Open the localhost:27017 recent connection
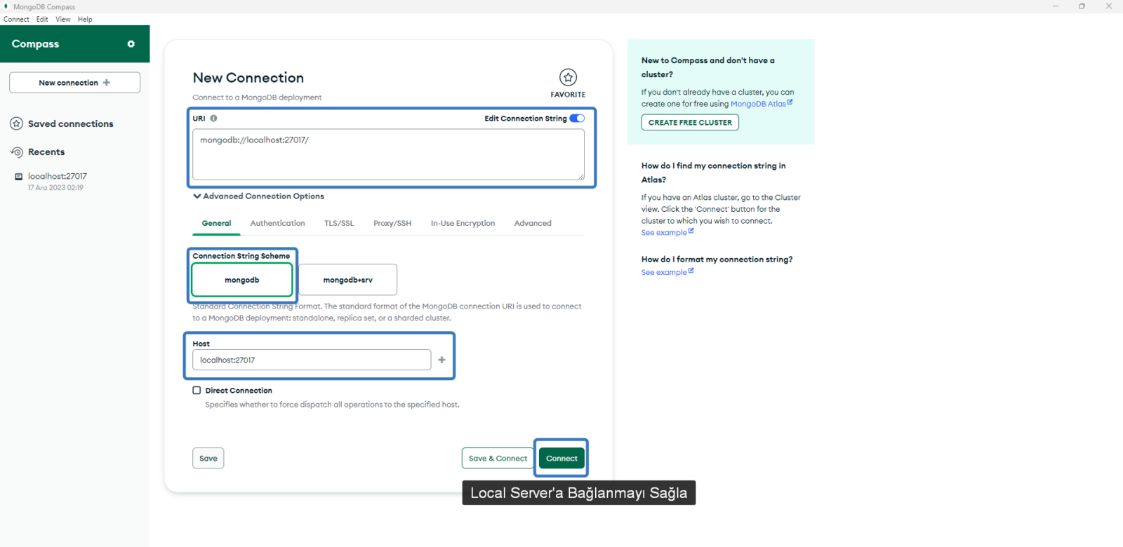The height and width of the screenshot is (547, 1123). [57, 177]
